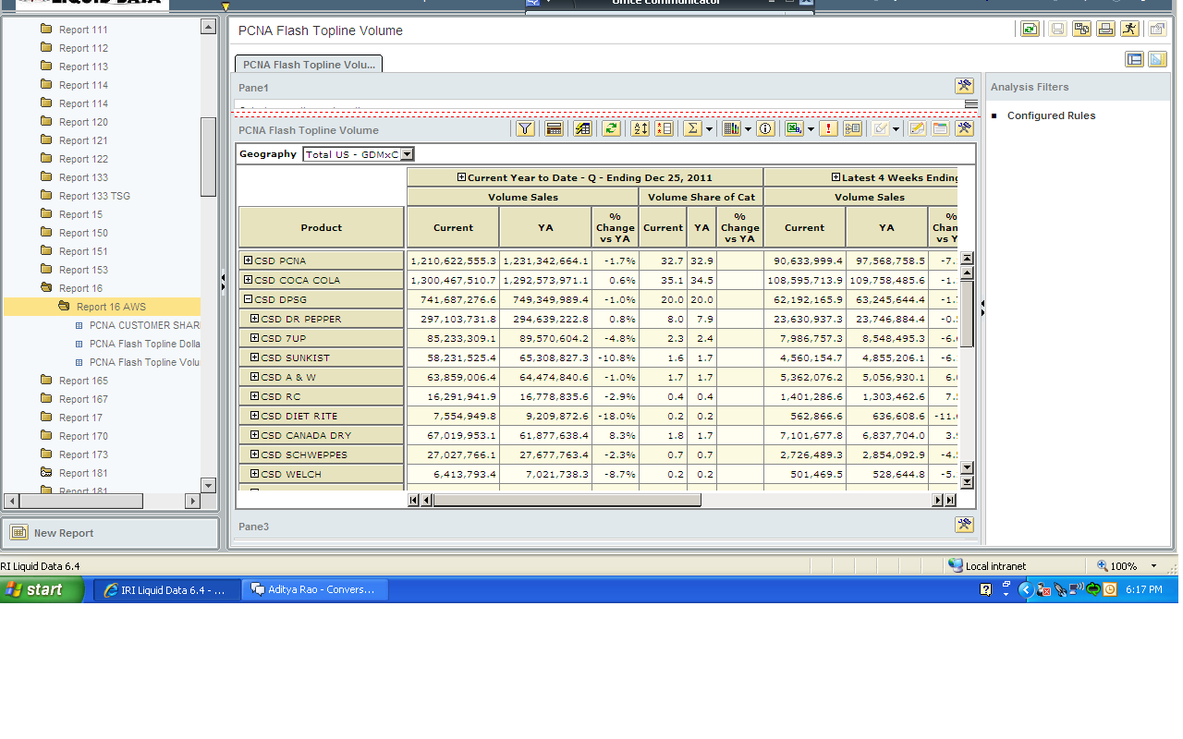Click the calculator icon in pane toolbar
Image resolution: width=1183 pixels, height=739 pixels.
point(554,128)
